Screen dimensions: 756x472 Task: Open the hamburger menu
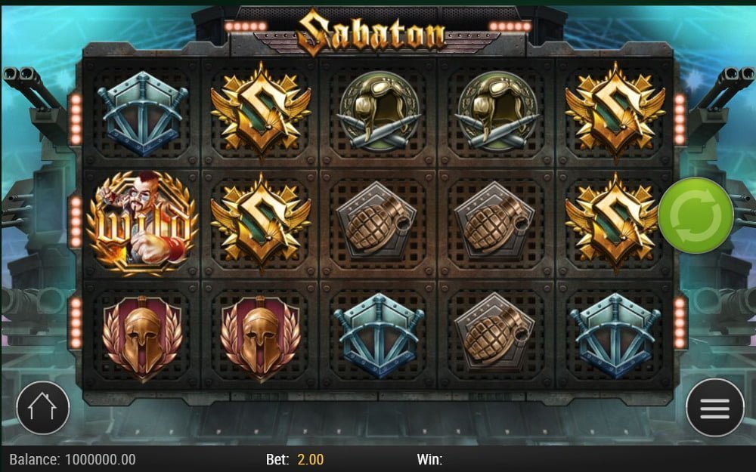coord(714,408)
